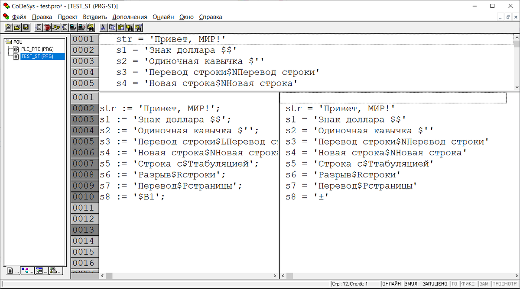Viewport: 520px width, 289px height.
Task: Click declaration line s2 = 'Одиночная кавычка $''
Action: [x=190, y=61]
